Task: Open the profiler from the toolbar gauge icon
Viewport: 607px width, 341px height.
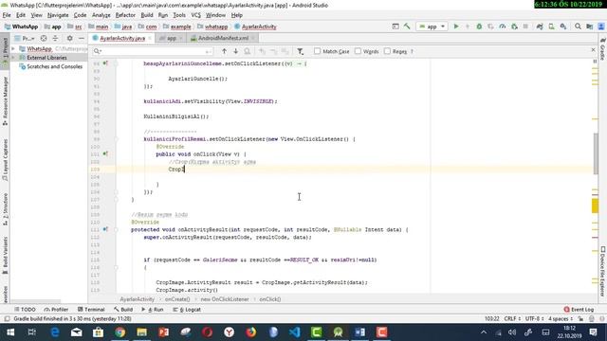Action: tap(502, 27)
